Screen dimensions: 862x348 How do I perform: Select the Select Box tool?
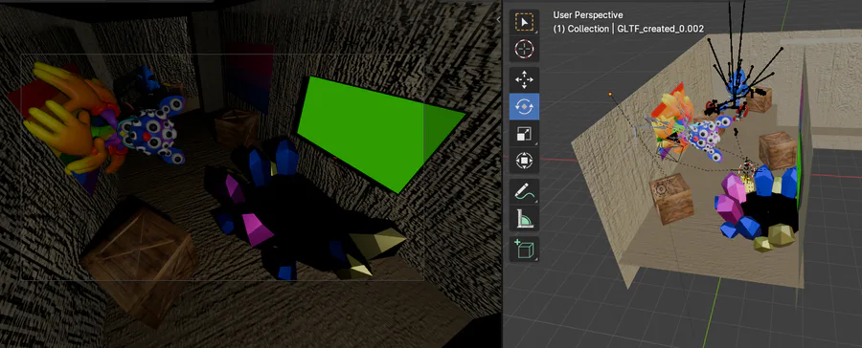point(524,22)
